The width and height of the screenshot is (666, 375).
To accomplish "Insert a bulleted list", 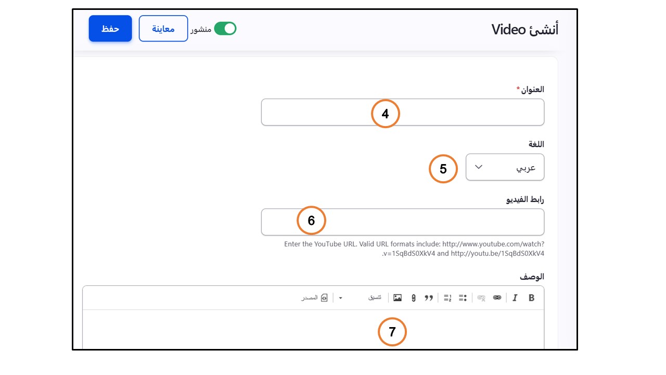I will 463,298.
